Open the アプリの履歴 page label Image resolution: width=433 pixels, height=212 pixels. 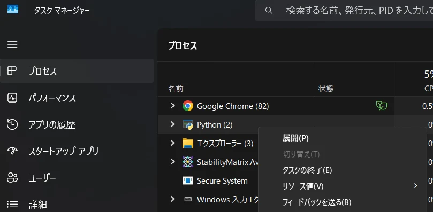point(52,124)
